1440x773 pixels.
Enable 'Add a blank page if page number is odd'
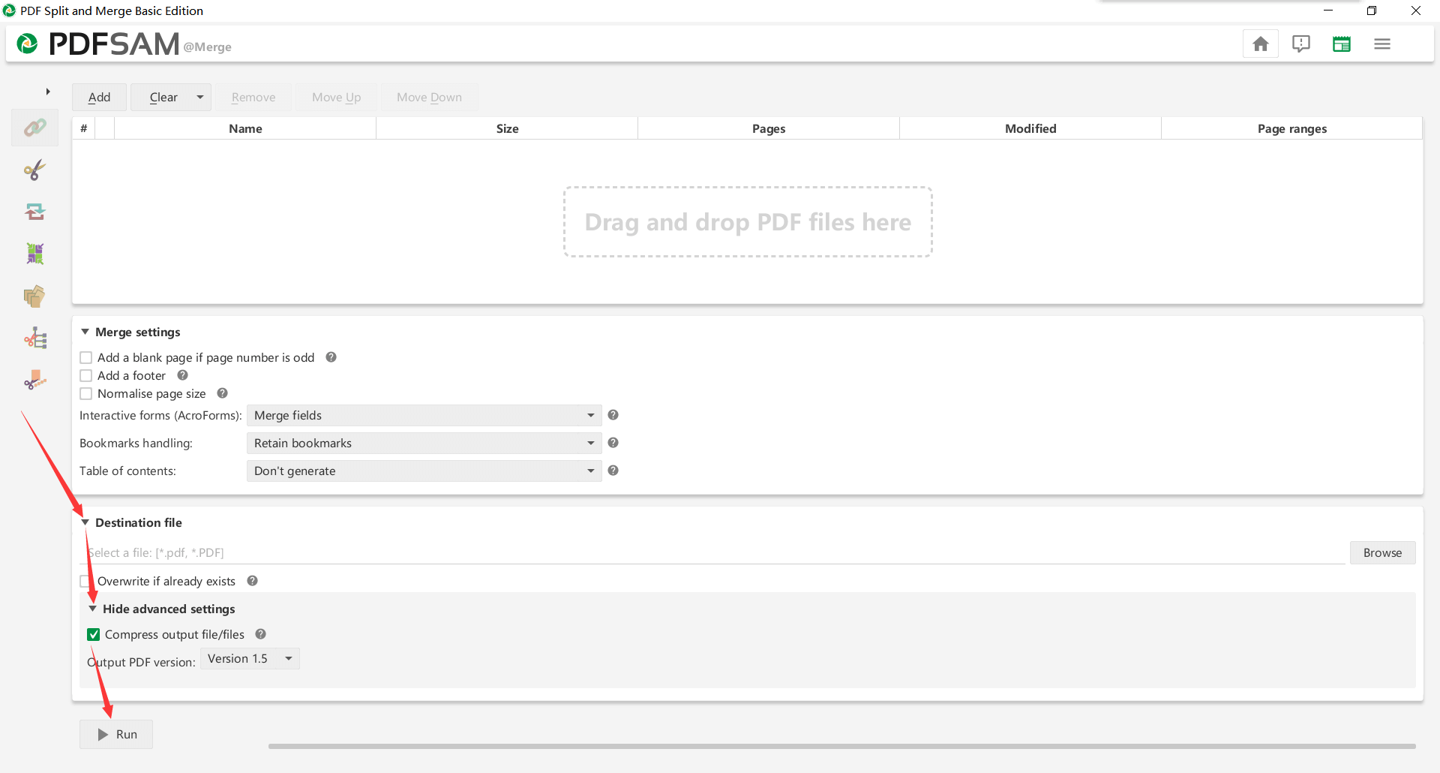coord(86,358)
